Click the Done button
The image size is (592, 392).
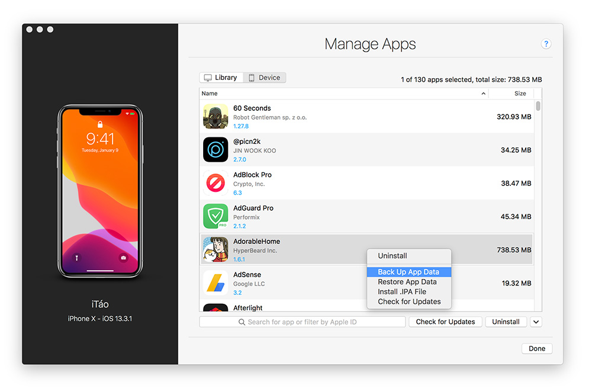[x=537, y=349]
